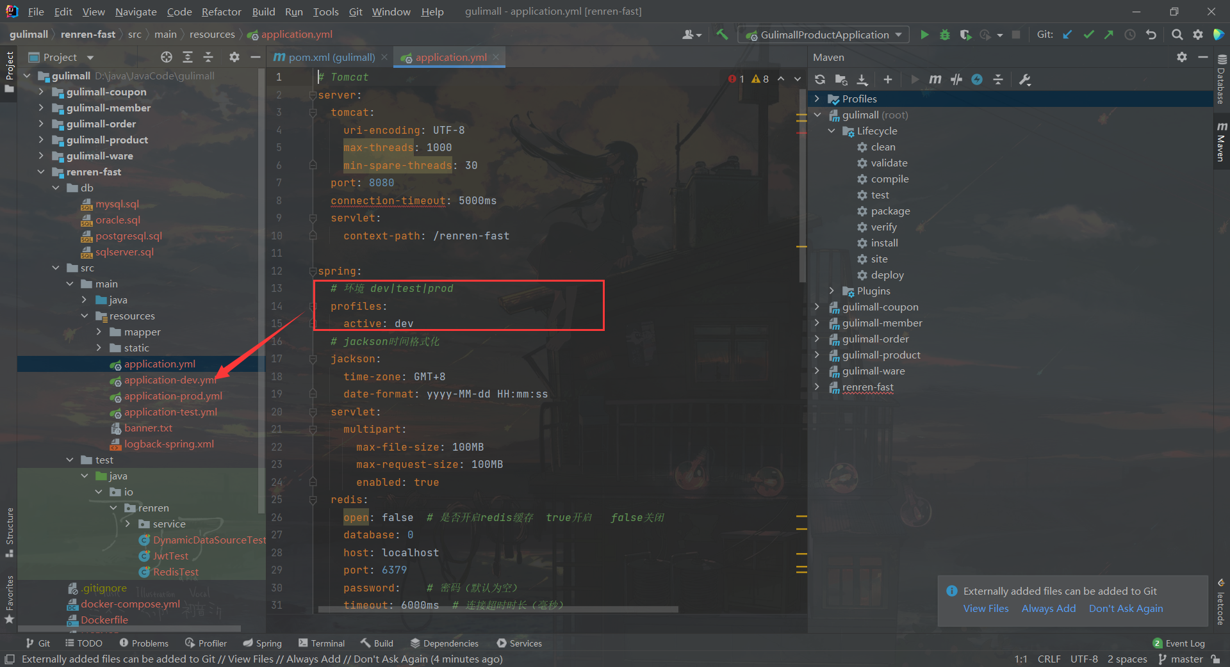Click Maven download sources icon

click(x=862, y=79)
